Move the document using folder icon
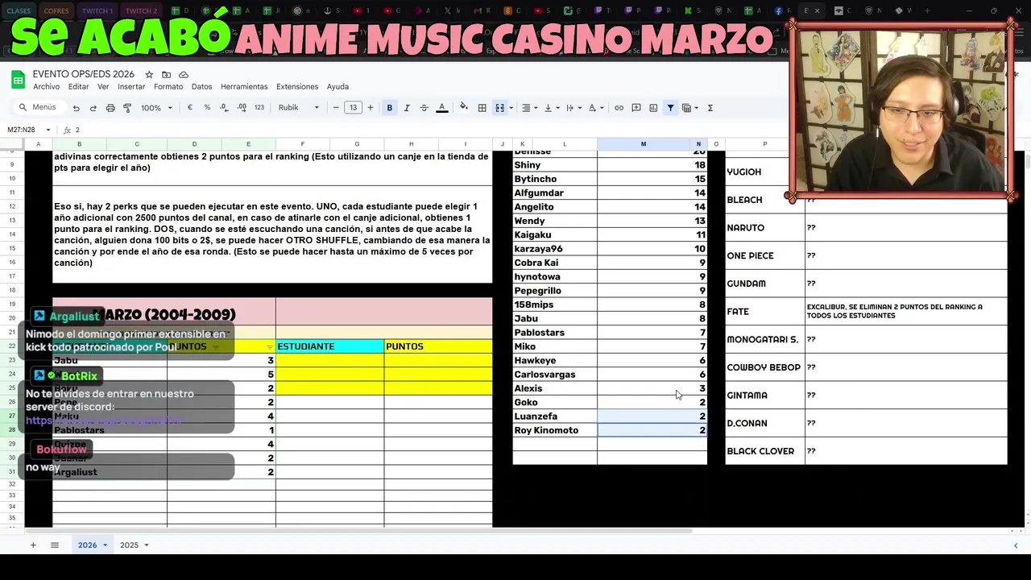Screen dimensions: 1031x580 click(166, 74)
